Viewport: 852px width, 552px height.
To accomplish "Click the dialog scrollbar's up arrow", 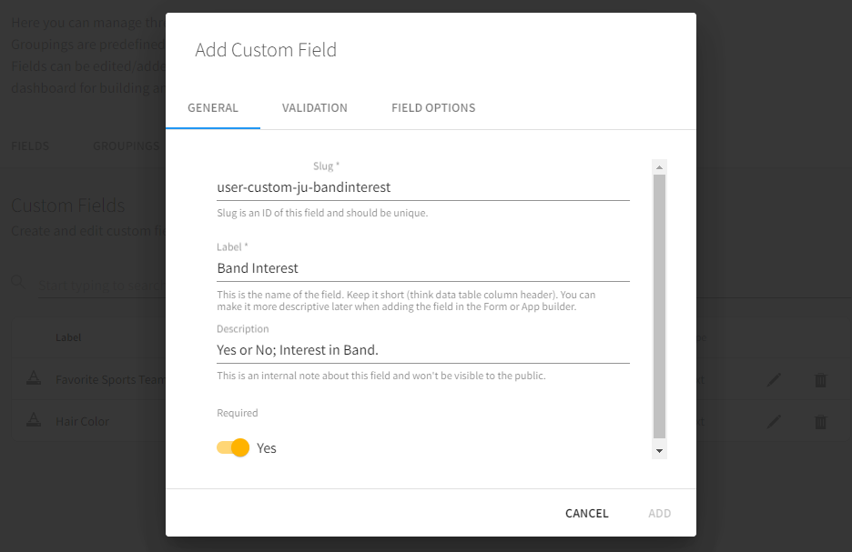I will coord(660,167).
